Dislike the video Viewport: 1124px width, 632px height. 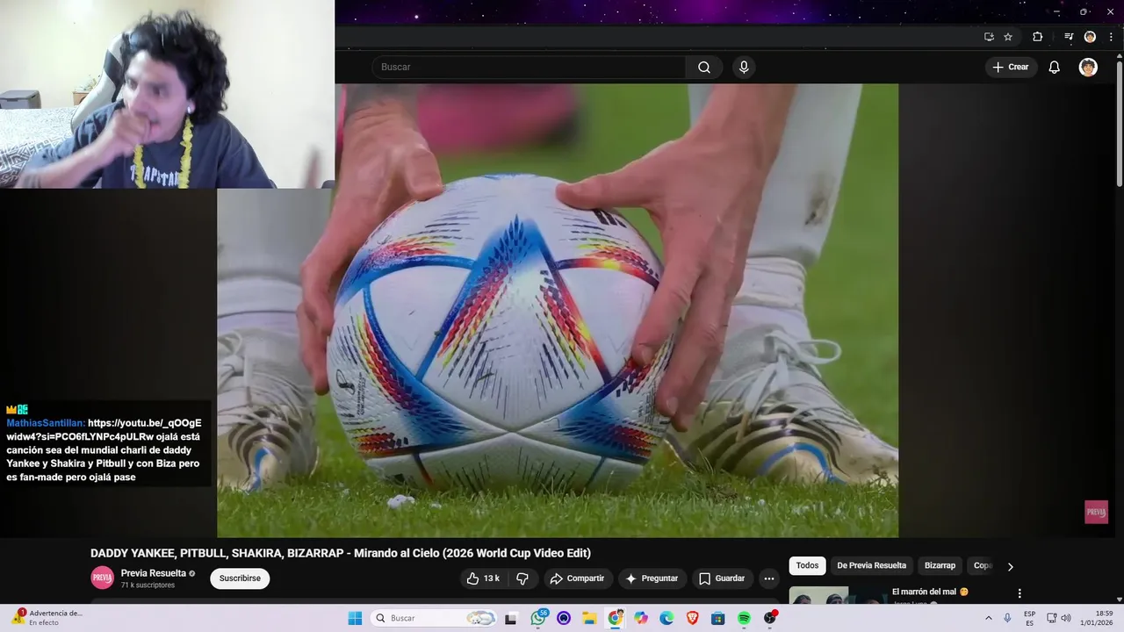522,578
